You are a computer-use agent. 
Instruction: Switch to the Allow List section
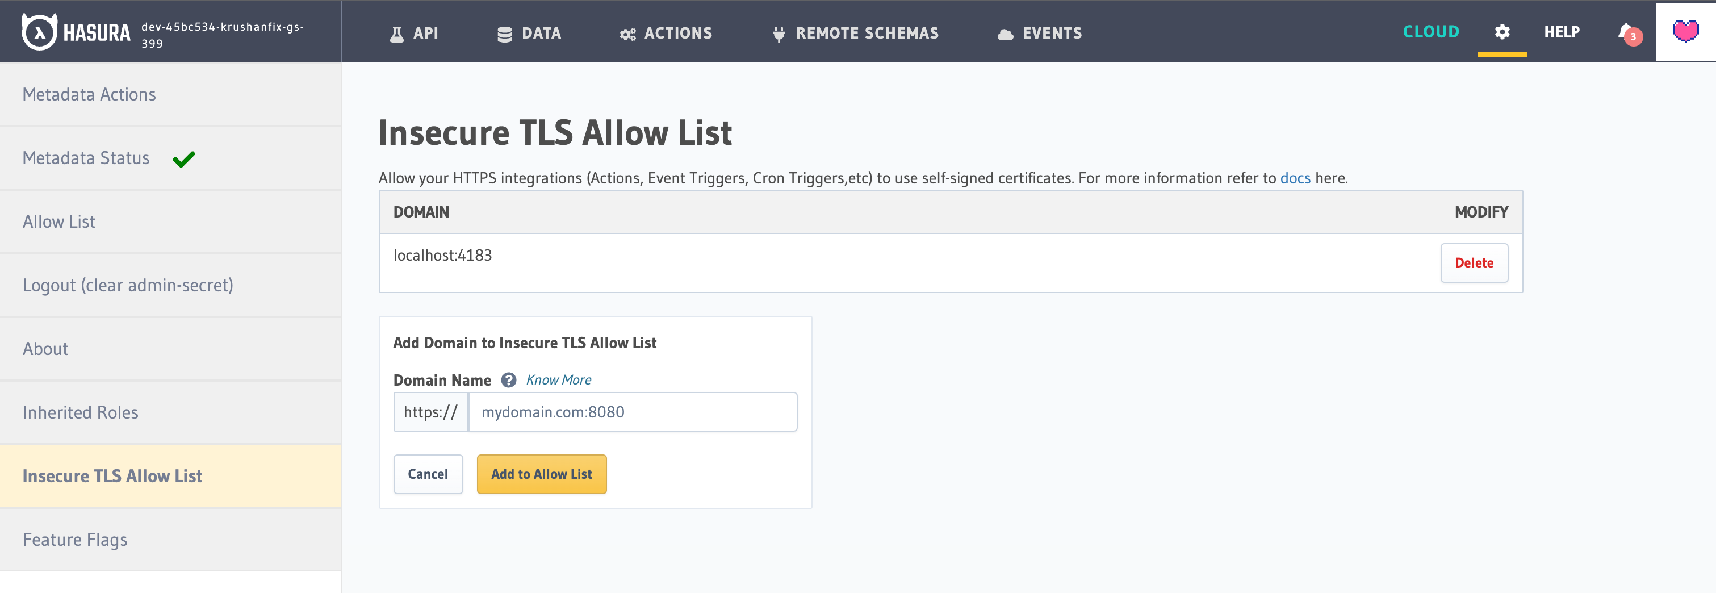click(x=59, y=220)
